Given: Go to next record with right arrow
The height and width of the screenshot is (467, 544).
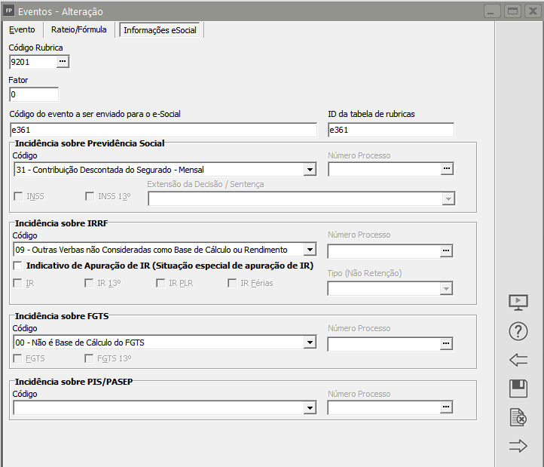Looking at the screenshot, I should tap(518, 446).
